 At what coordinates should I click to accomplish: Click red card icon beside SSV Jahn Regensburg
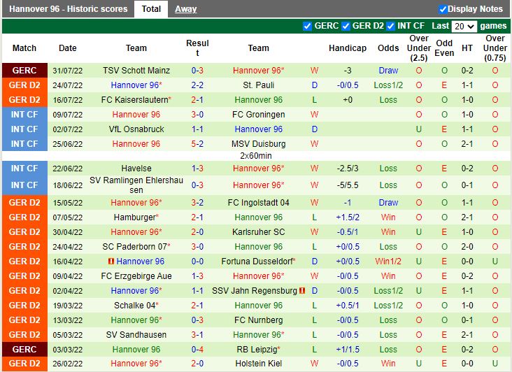[x=302, y=290]
